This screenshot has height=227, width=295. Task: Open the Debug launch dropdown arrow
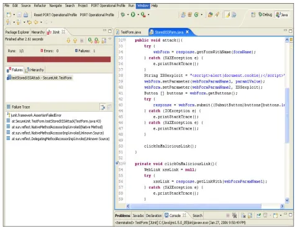pyautogui.click(x=128, y=15)
